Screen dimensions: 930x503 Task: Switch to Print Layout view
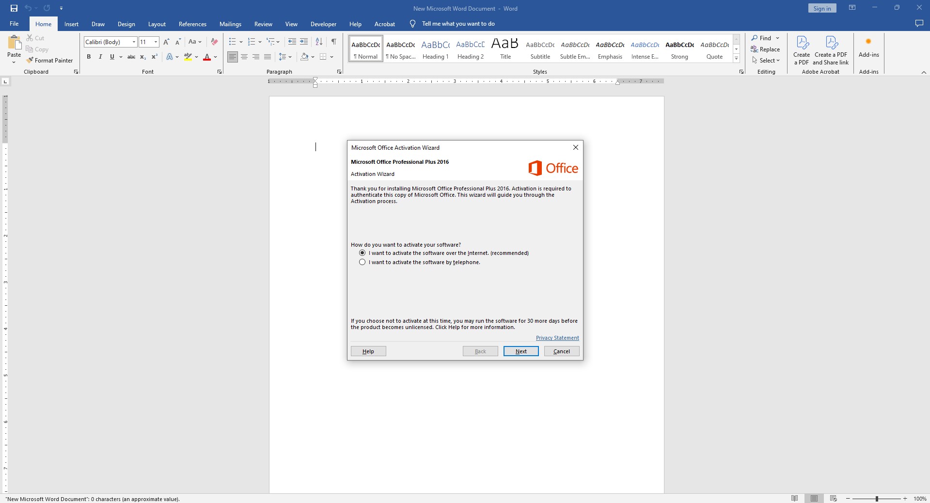pos(814,499)
